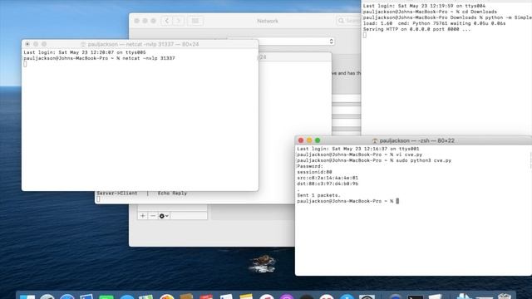Click the 'python -m Simple' command line
This screenshot has width=532, height=299.
[447, 17]
